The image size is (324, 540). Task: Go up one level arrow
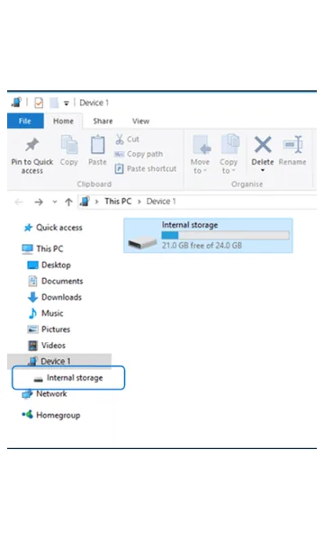point(68,202)
